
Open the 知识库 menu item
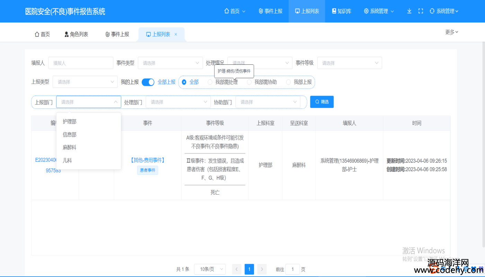coord(341,11)
